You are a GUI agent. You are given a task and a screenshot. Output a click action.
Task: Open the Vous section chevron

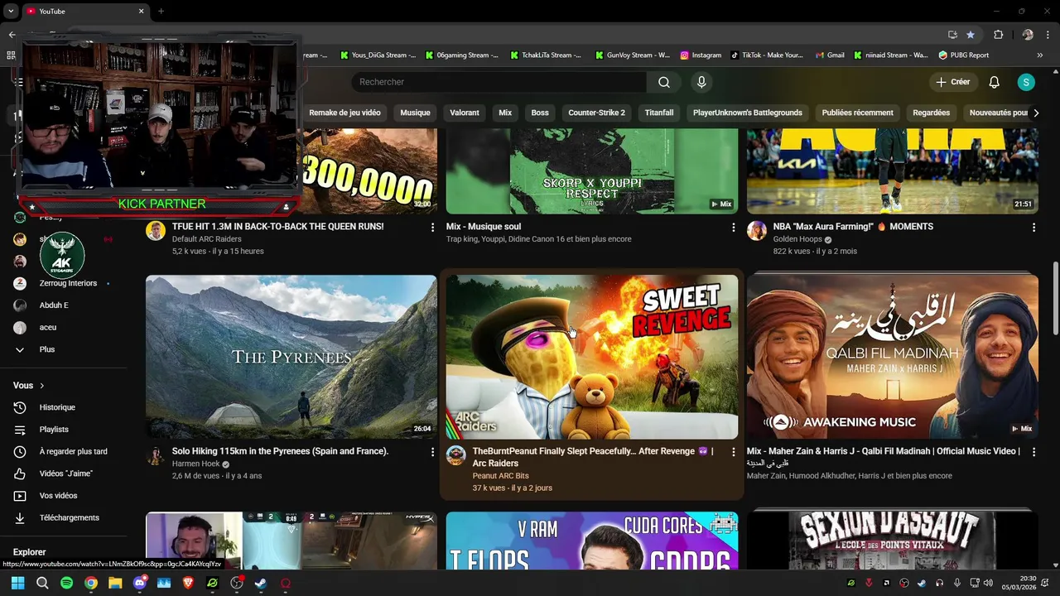pyautogui.click(x=41, y=386)
